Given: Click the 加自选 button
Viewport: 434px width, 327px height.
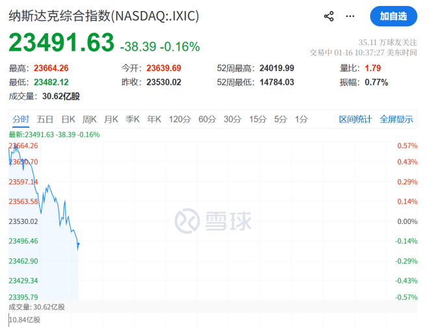Looking at the screenshot, I should coord(394,16).
